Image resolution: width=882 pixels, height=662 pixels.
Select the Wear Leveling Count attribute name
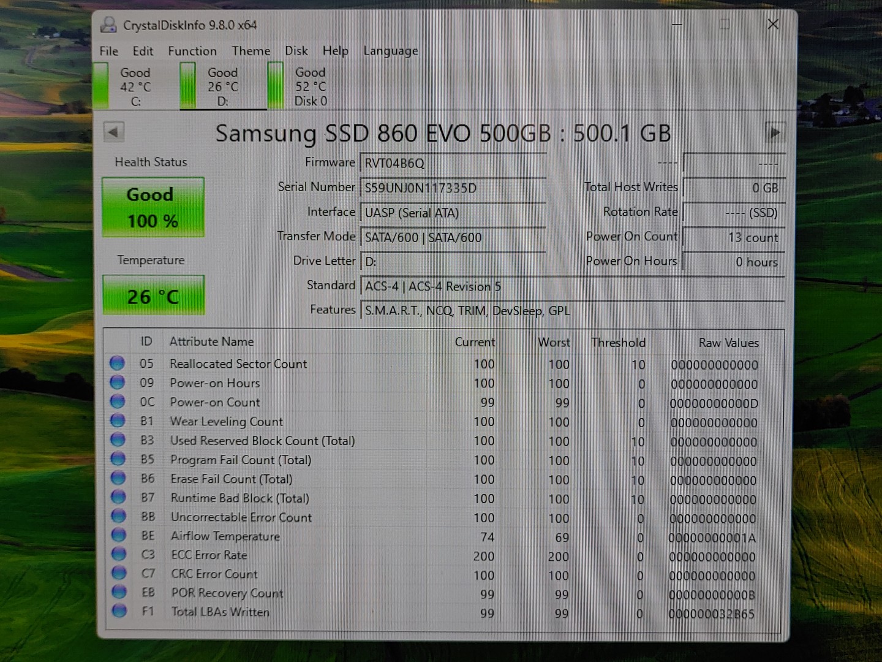pyautogui.click(x=227, y=422)
